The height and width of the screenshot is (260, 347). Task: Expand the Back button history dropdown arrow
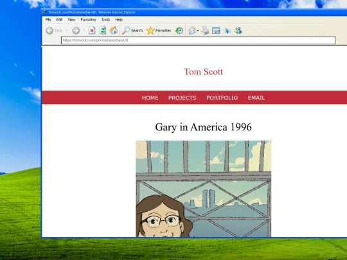pos(66,31)
